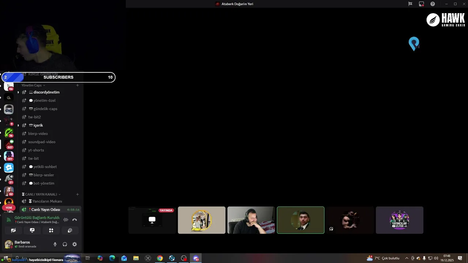This screenshot has width=468, height=263.
Task: Show hidden system tray icons
Action: (x=407, y=258)
